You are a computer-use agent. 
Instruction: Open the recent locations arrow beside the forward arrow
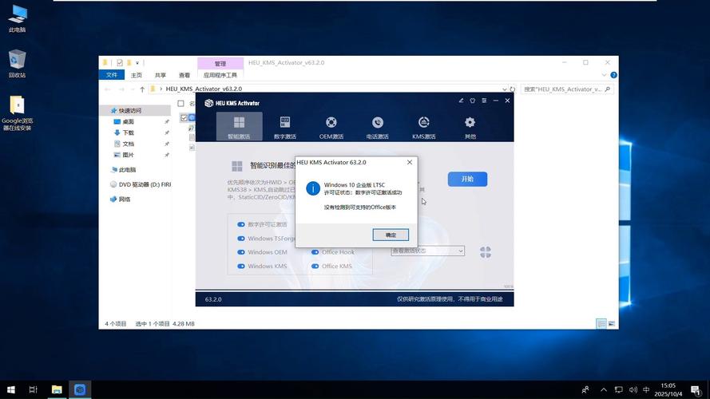tap(133, 89)
